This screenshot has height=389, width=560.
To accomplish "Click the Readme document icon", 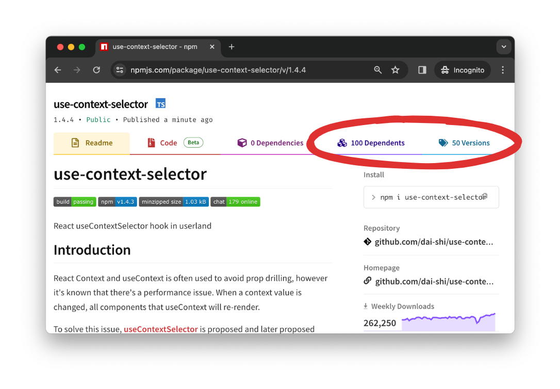I will 75,143.
